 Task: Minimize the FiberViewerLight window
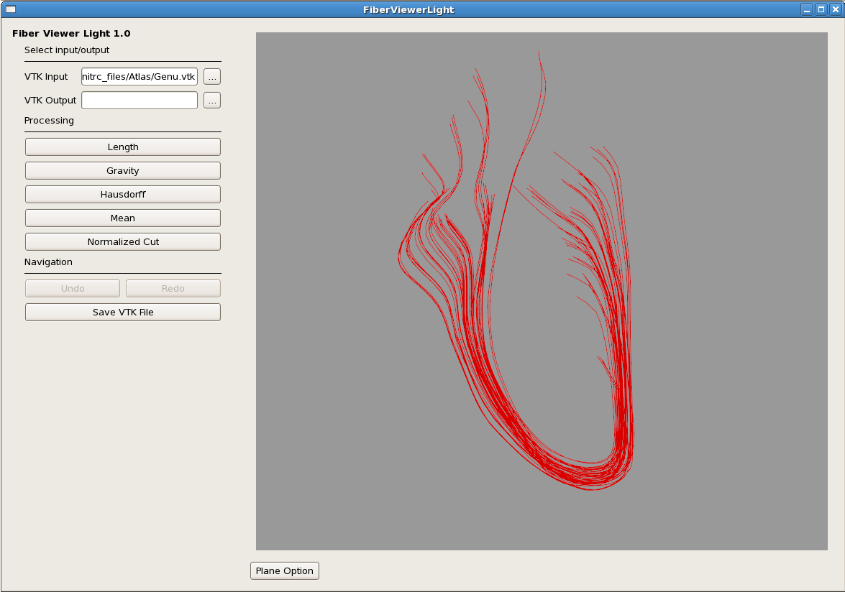(807, 9)
